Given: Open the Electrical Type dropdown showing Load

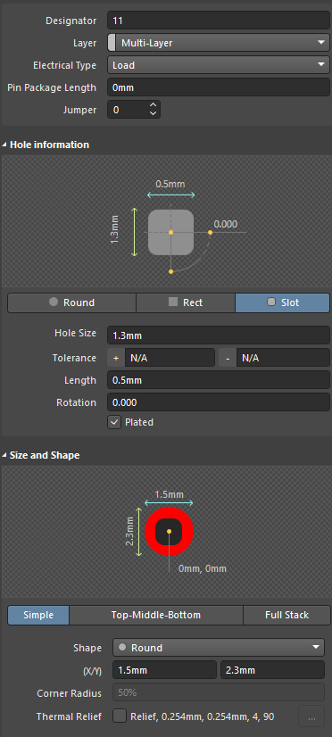Looking at the screenshot, I should pyautogui.click(x=219, y=65).
